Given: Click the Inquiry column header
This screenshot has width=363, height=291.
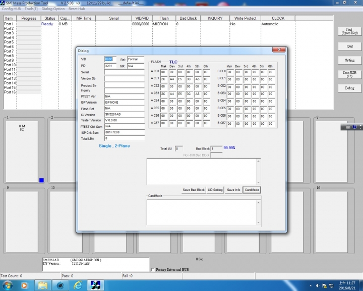Looking at the screenshot, I should (x=215, y=18).
